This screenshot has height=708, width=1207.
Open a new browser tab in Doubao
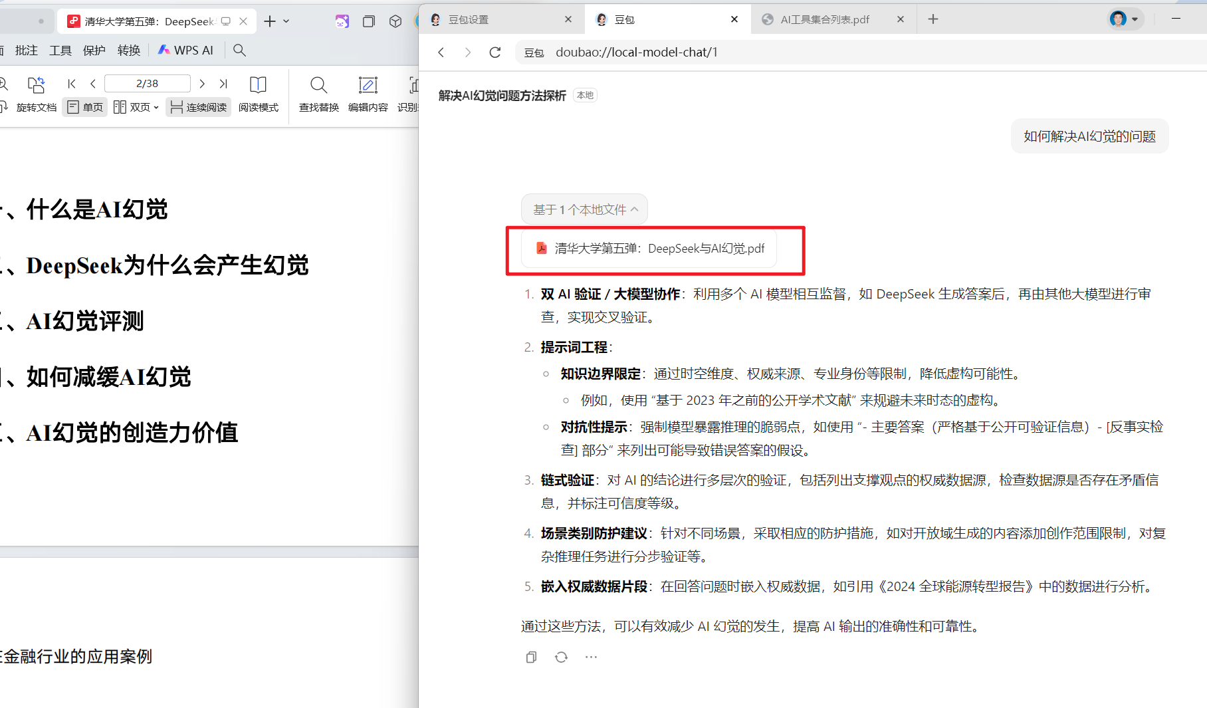(933, 19)
